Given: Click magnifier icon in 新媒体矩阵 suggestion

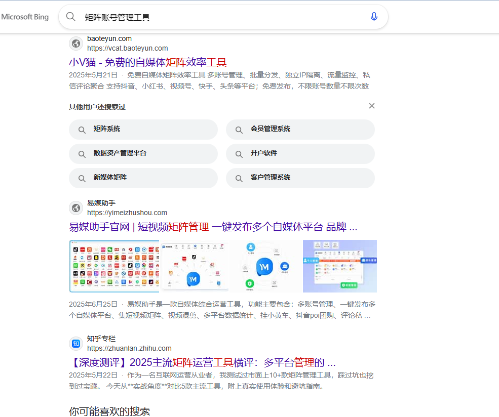Looking at the screenshot, I should 82,178.
